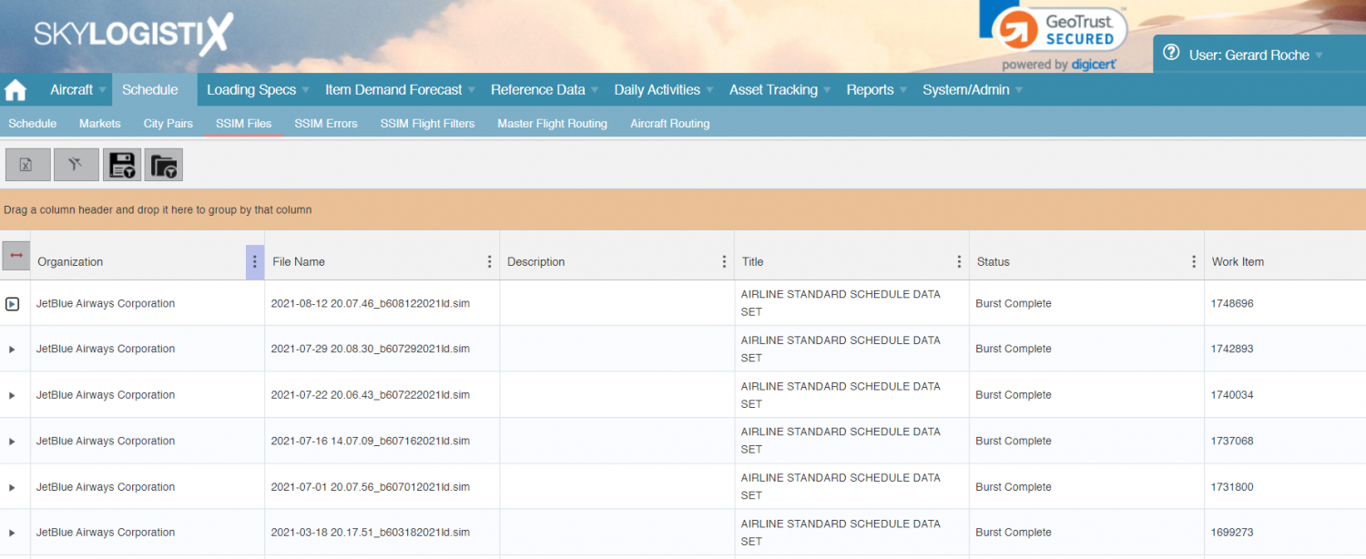Go to the home page icon
1366x559 pixels.
click(15, 89)
